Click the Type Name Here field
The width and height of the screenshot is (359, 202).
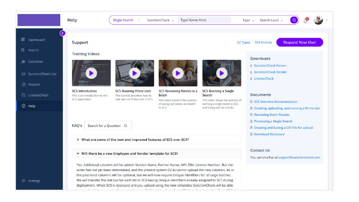point(204,20)
